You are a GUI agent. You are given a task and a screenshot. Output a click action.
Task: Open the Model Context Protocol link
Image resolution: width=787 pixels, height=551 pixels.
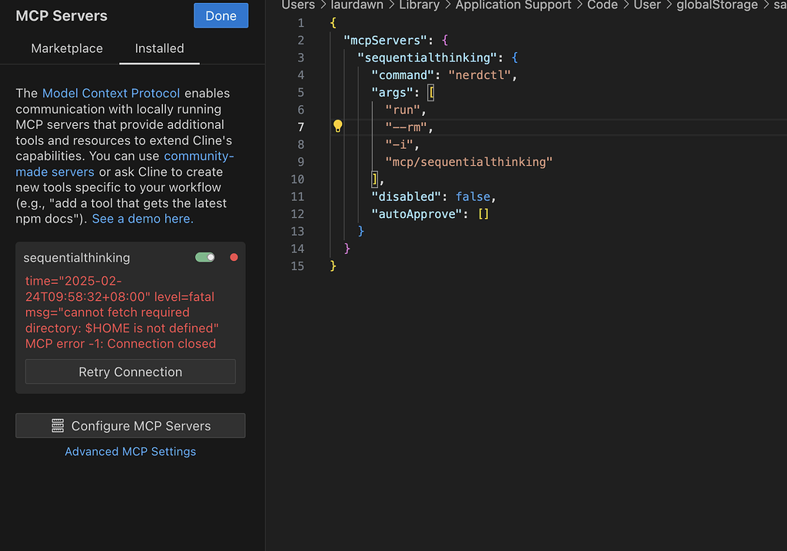point(111,94)
